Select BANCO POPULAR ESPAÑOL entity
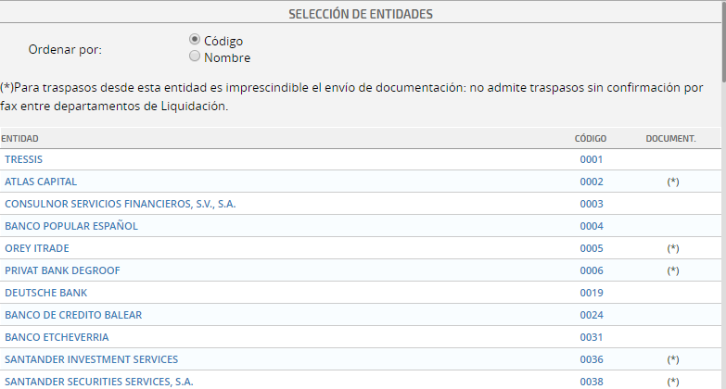Screen dimensions: 726x389 70,226
